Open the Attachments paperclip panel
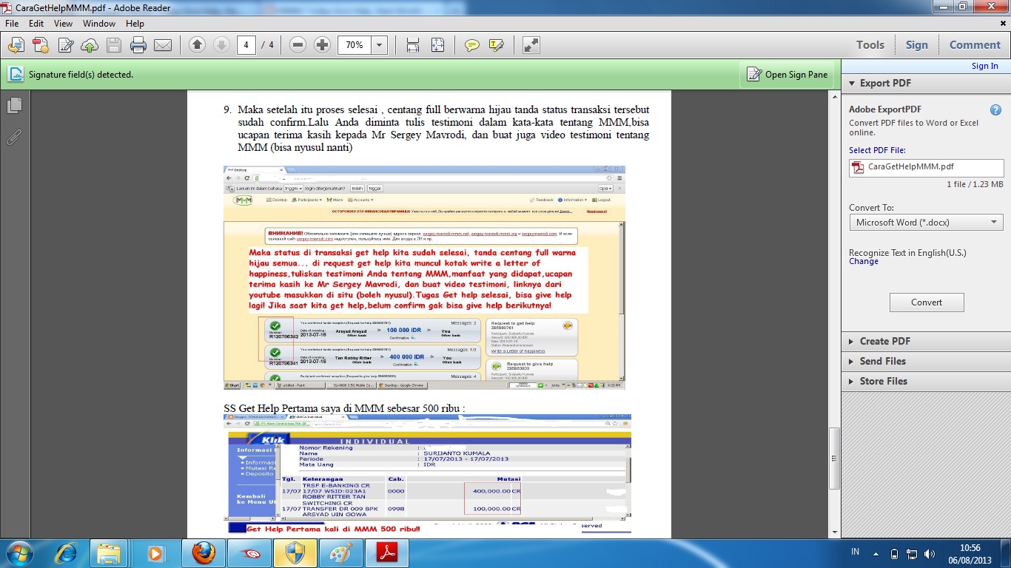 pos(14,137)
